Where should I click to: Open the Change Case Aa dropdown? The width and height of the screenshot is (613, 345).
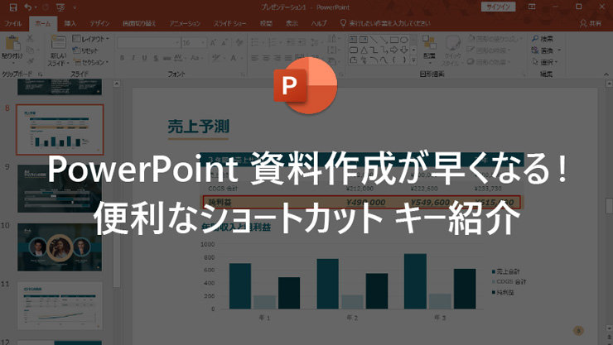[195, 58]
